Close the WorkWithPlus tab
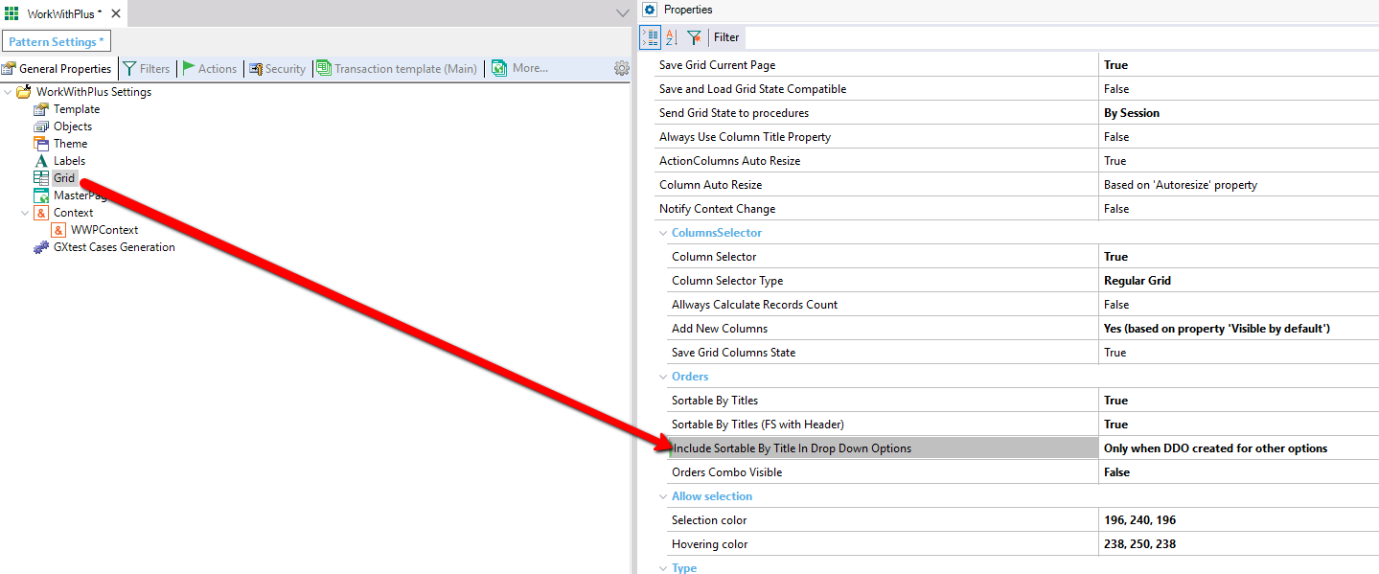The height and width of the screenshot is (574, 1379). coord(115,14)
